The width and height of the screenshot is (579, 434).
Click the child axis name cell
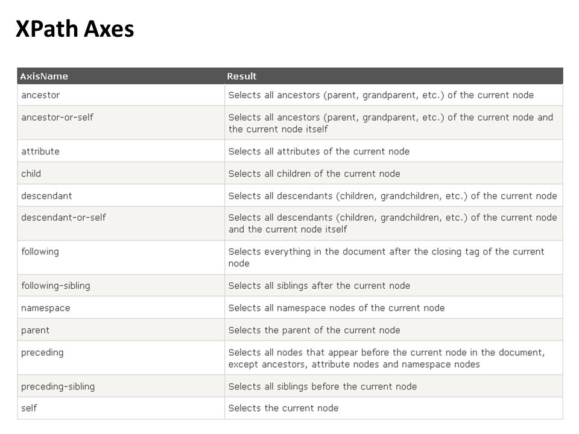(121, 173)
